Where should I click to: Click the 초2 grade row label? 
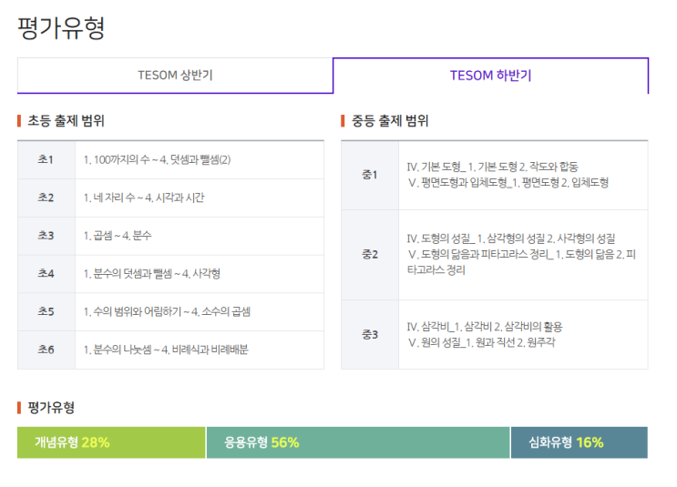tap(46, 198)
